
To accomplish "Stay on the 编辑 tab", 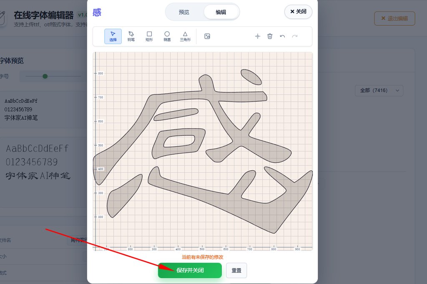I will click(221, 12).
